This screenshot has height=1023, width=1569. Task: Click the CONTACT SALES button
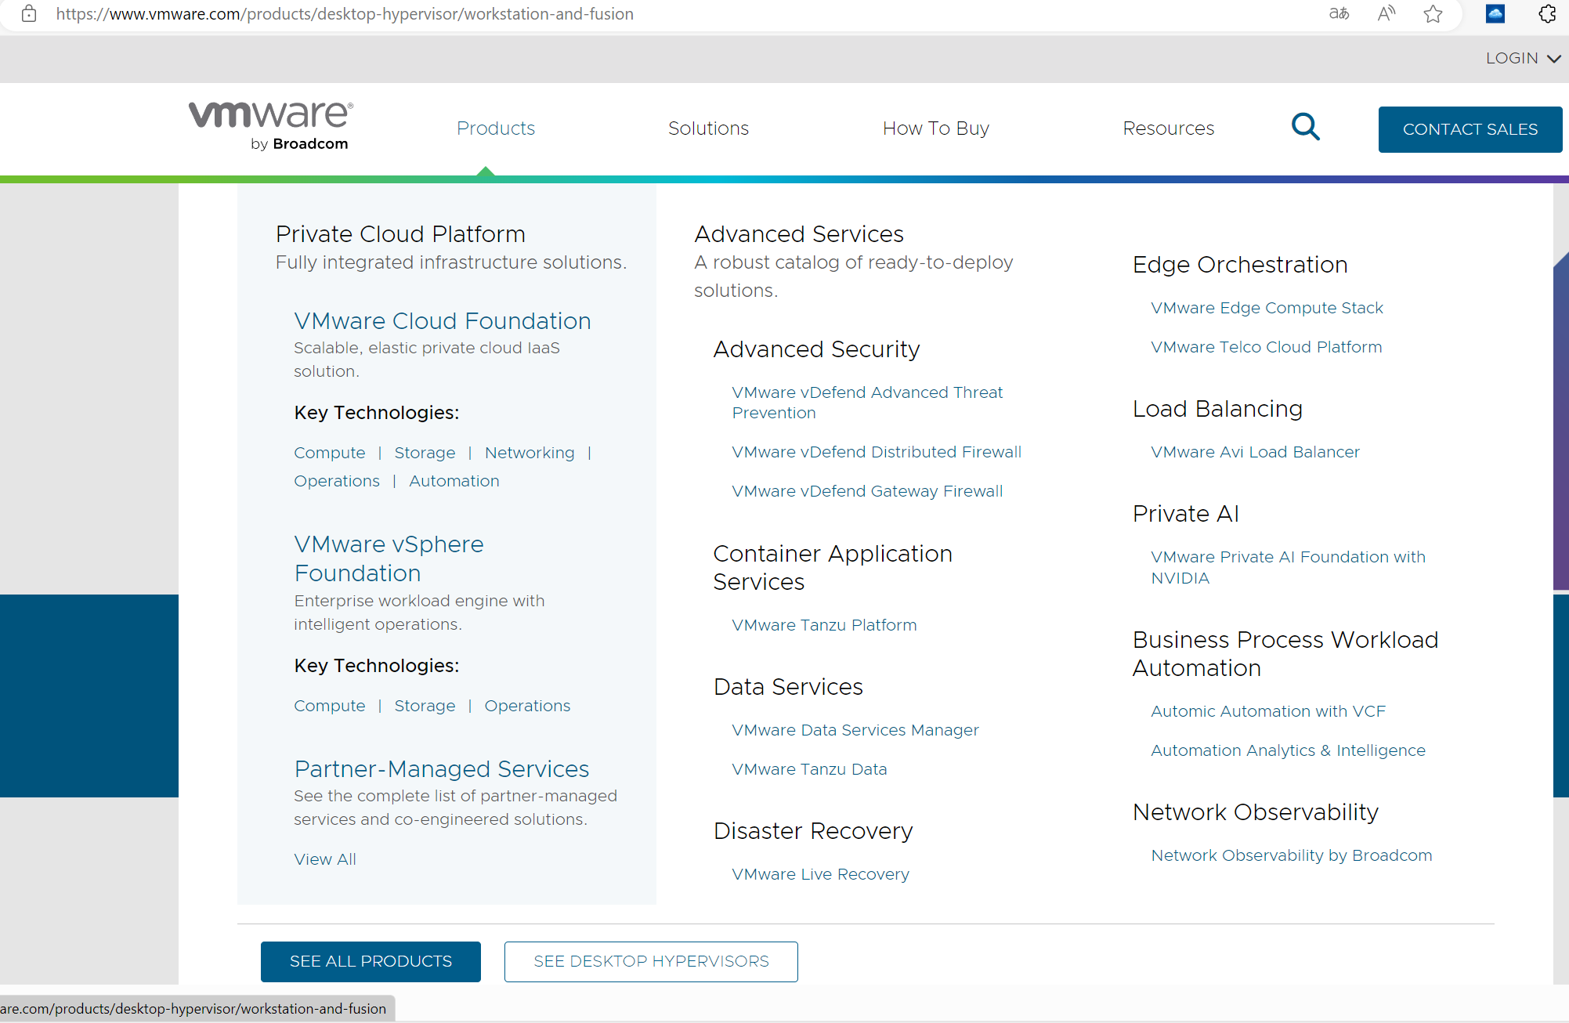coord(1470,128)
